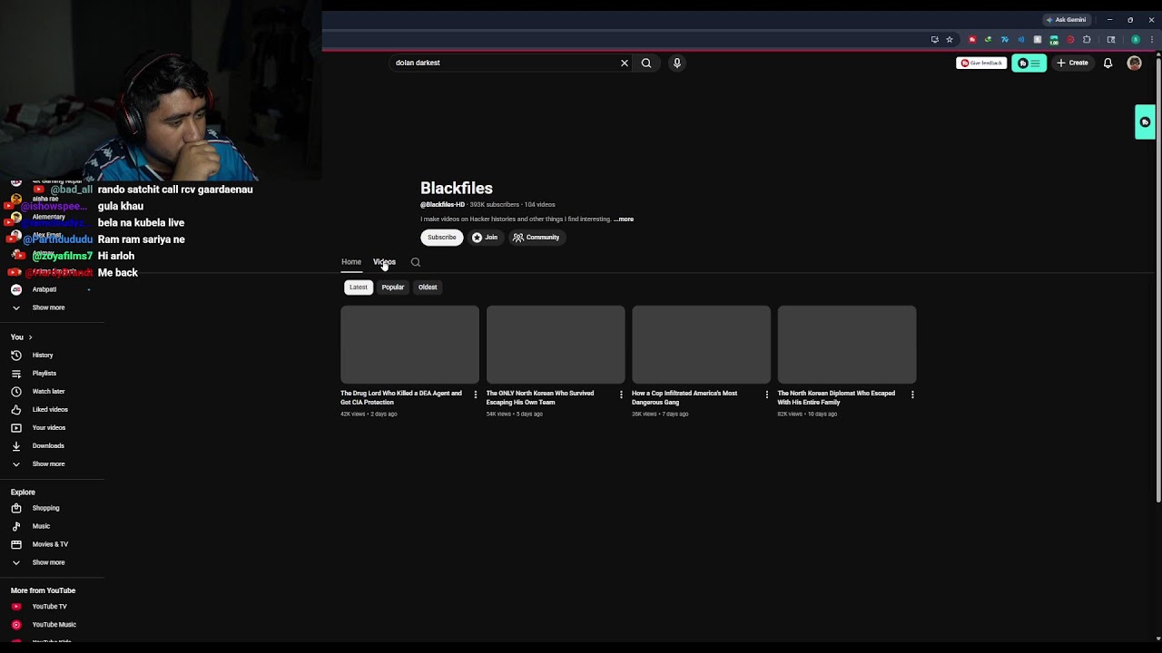Click the teal extension menu button
The image size is (1162, 653).
coord(1029,63)
